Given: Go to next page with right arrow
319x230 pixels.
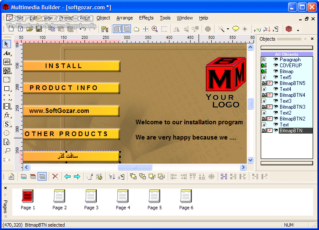Looking at the screenshot, I should pyautogui.click(x=77, y=176).
